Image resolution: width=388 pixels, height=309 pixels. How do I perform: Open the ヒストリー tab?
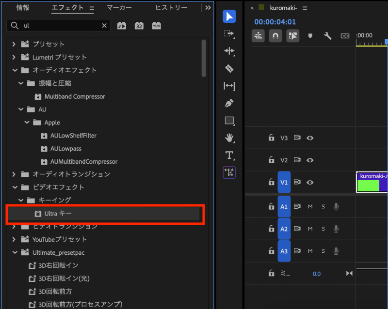(171, 8)
